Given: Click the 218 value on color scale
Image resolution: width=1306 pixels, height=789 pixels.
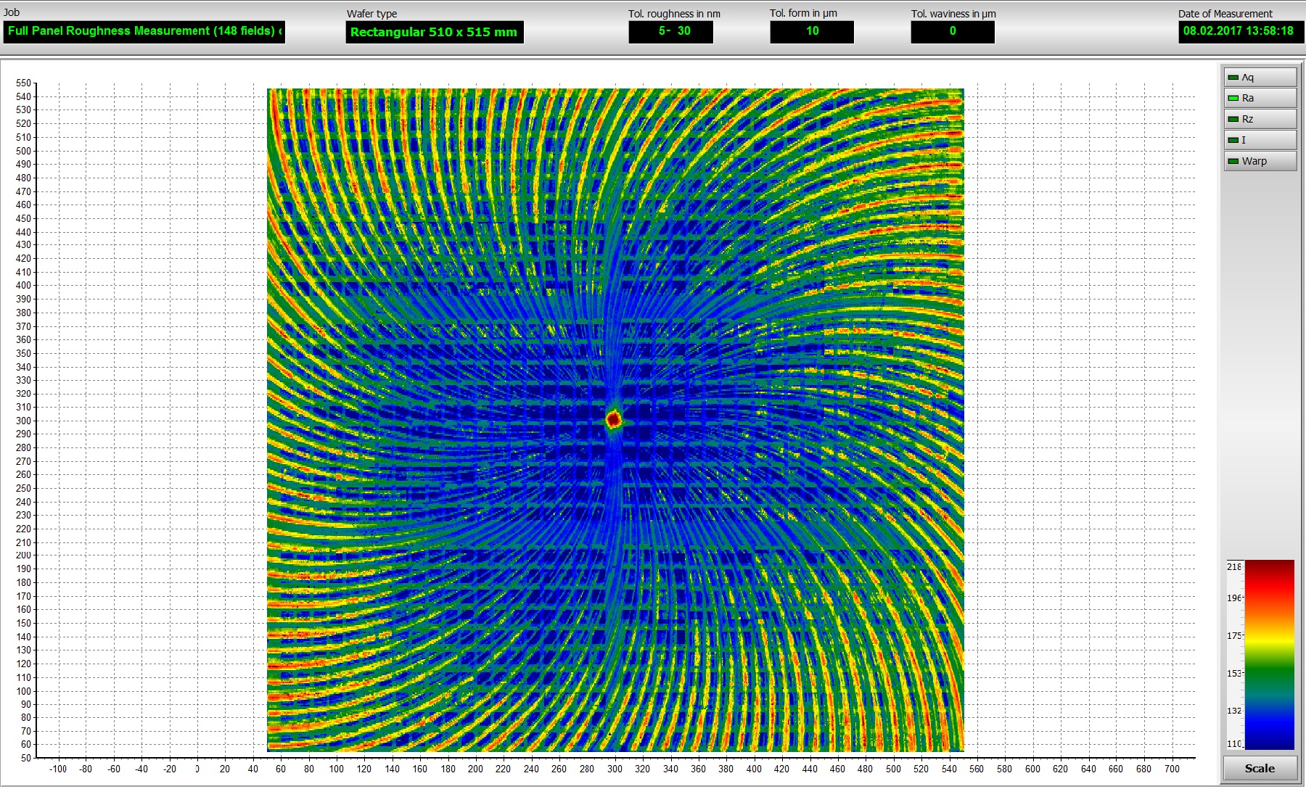Looking at the screenshot, I should click(1234, 566).
